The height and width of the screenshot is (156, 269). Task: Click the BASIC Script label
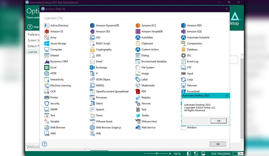click(103, 44)
